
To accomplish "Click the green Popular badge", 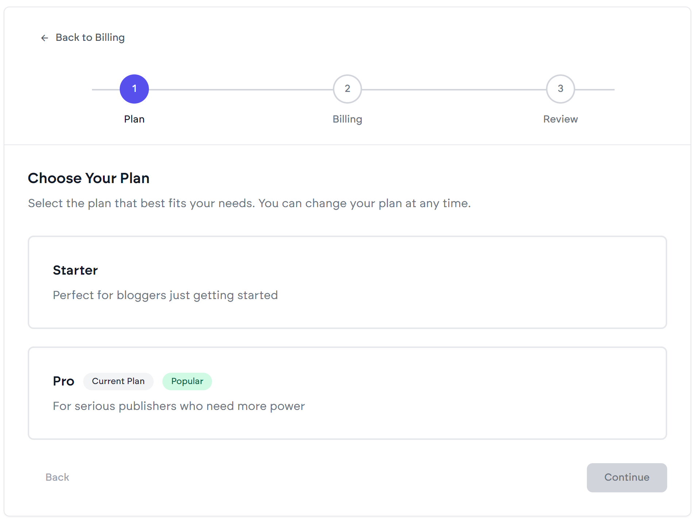I will pyautogui.click(x=187, y=381).
